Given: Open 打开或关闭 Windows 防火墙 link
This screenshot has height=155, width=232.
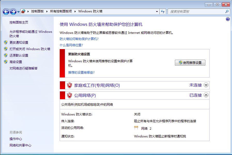Looking at the screenshot, I should tap(30, 49).
